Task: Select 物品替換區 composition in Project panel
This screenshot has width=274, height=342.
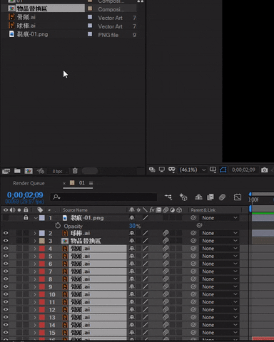Action: pos(32,9)
